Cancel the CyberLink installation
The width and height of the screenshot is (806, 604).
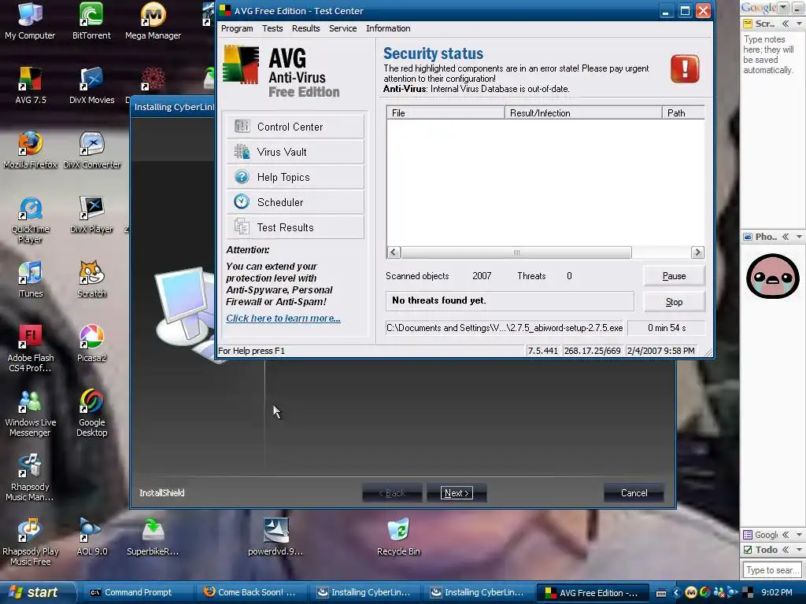[634, 493]
